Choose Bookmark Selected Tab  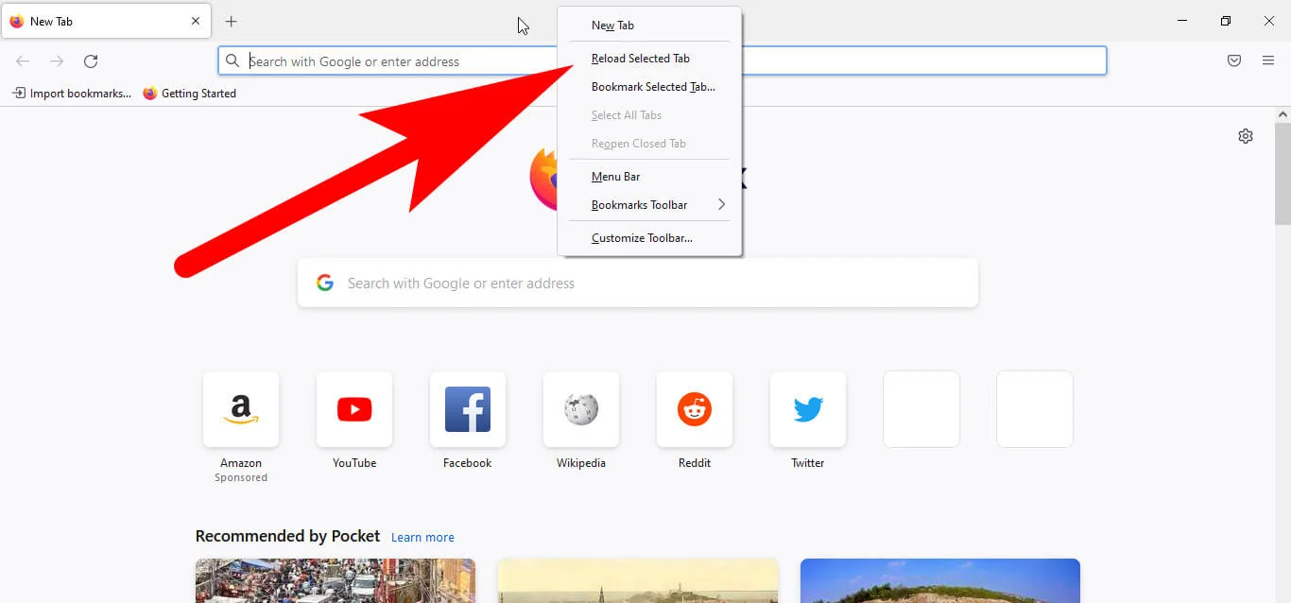pos(649,87)
